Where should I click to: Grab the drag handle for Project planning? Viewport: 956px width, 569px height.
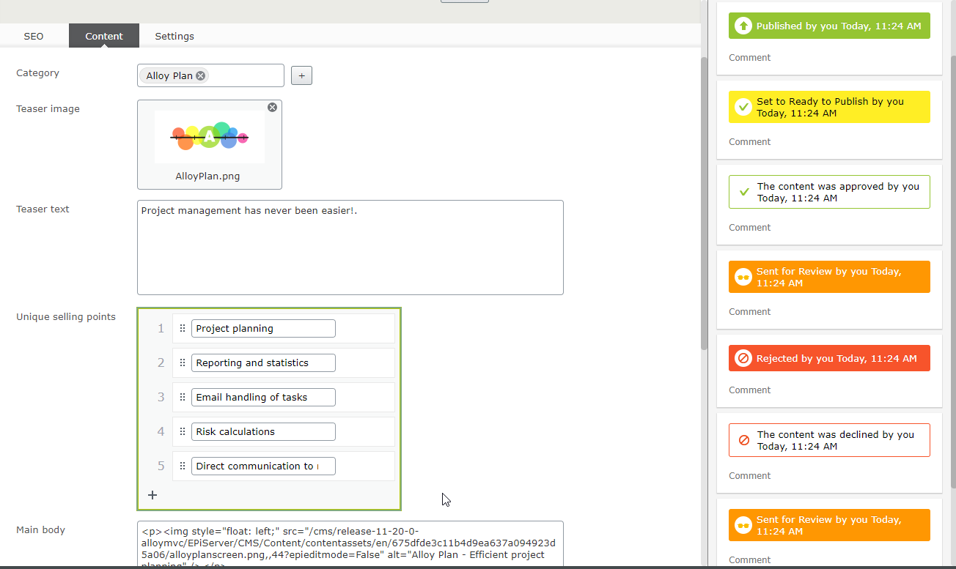coord(183,329)
